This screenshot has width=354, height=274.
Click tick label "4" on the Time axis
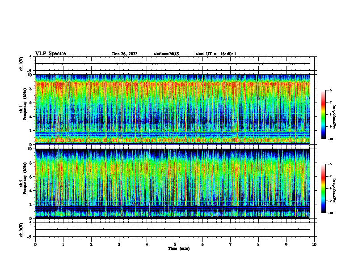coord(147,244)
